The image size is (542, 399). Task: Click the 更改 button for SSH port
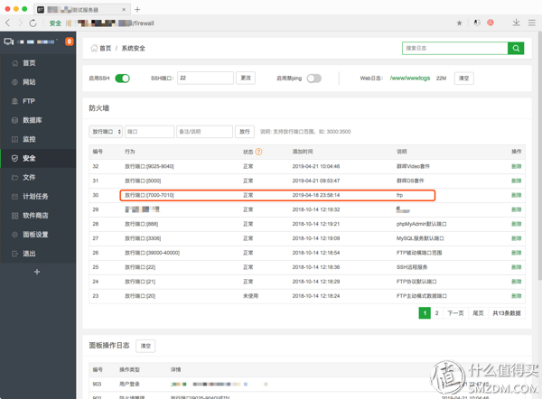pyautogui.click(x=246, y=78)
